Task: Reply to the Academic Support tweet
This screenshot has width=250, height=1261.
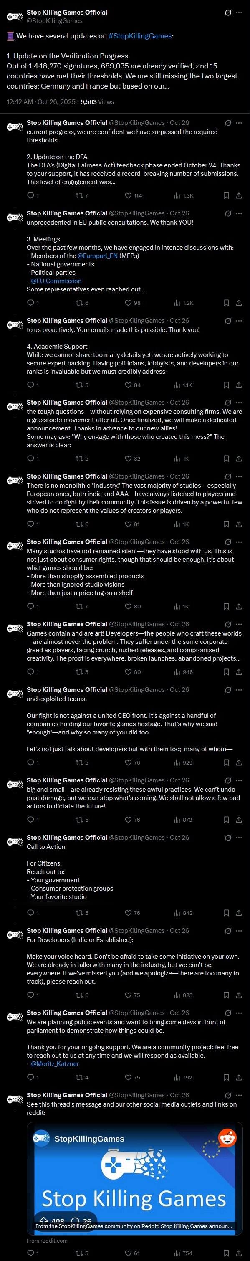Action: click(32, 385)
